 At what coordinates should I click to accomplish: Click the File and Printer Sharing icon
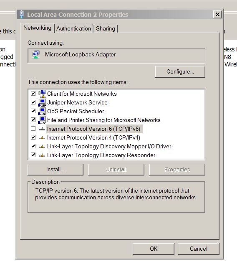pos(42,120)
